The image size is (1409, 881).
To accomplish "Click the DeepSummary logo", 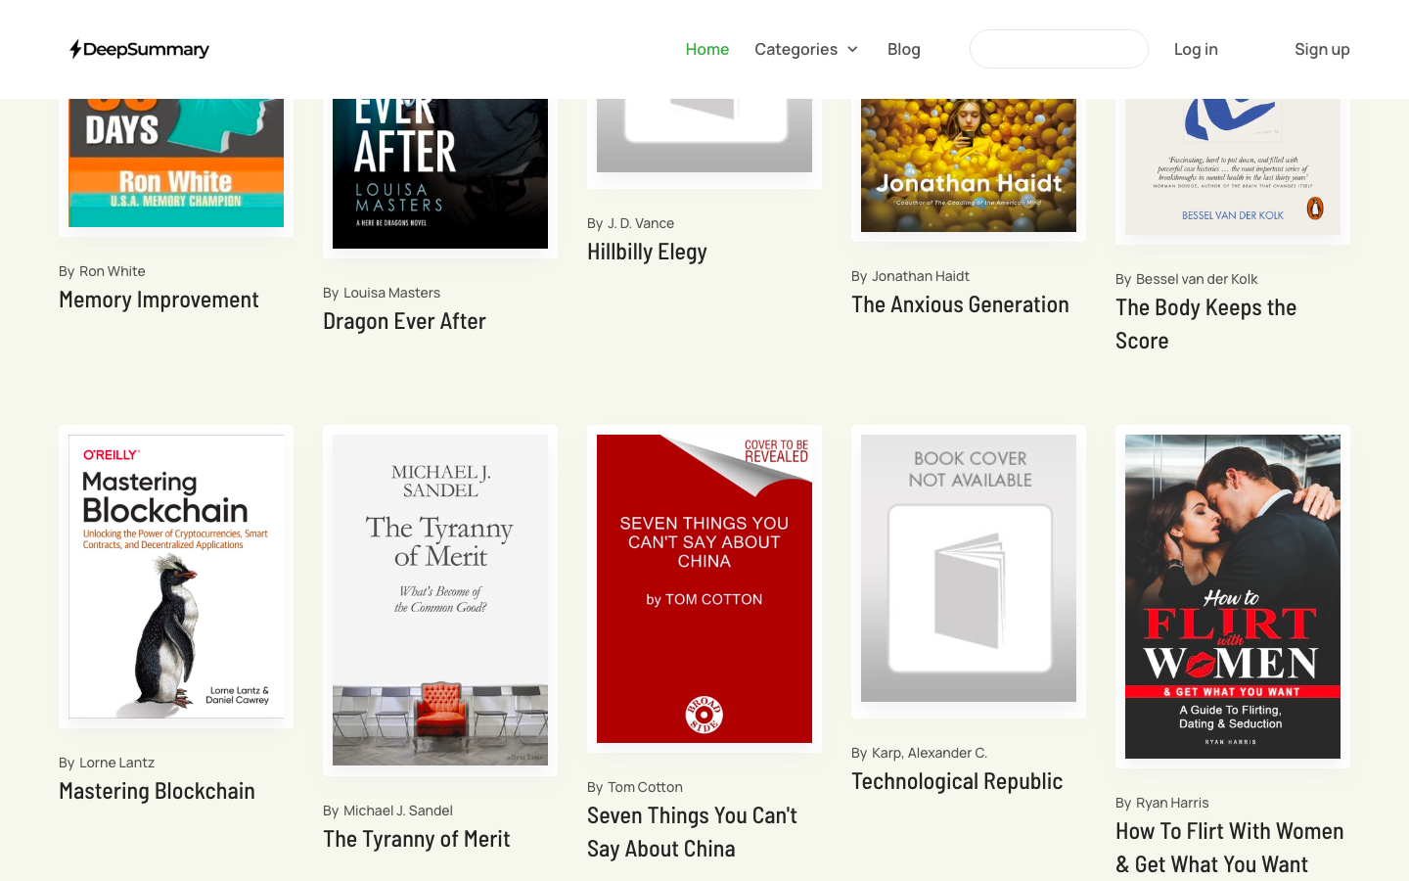I will click(139, 49).
